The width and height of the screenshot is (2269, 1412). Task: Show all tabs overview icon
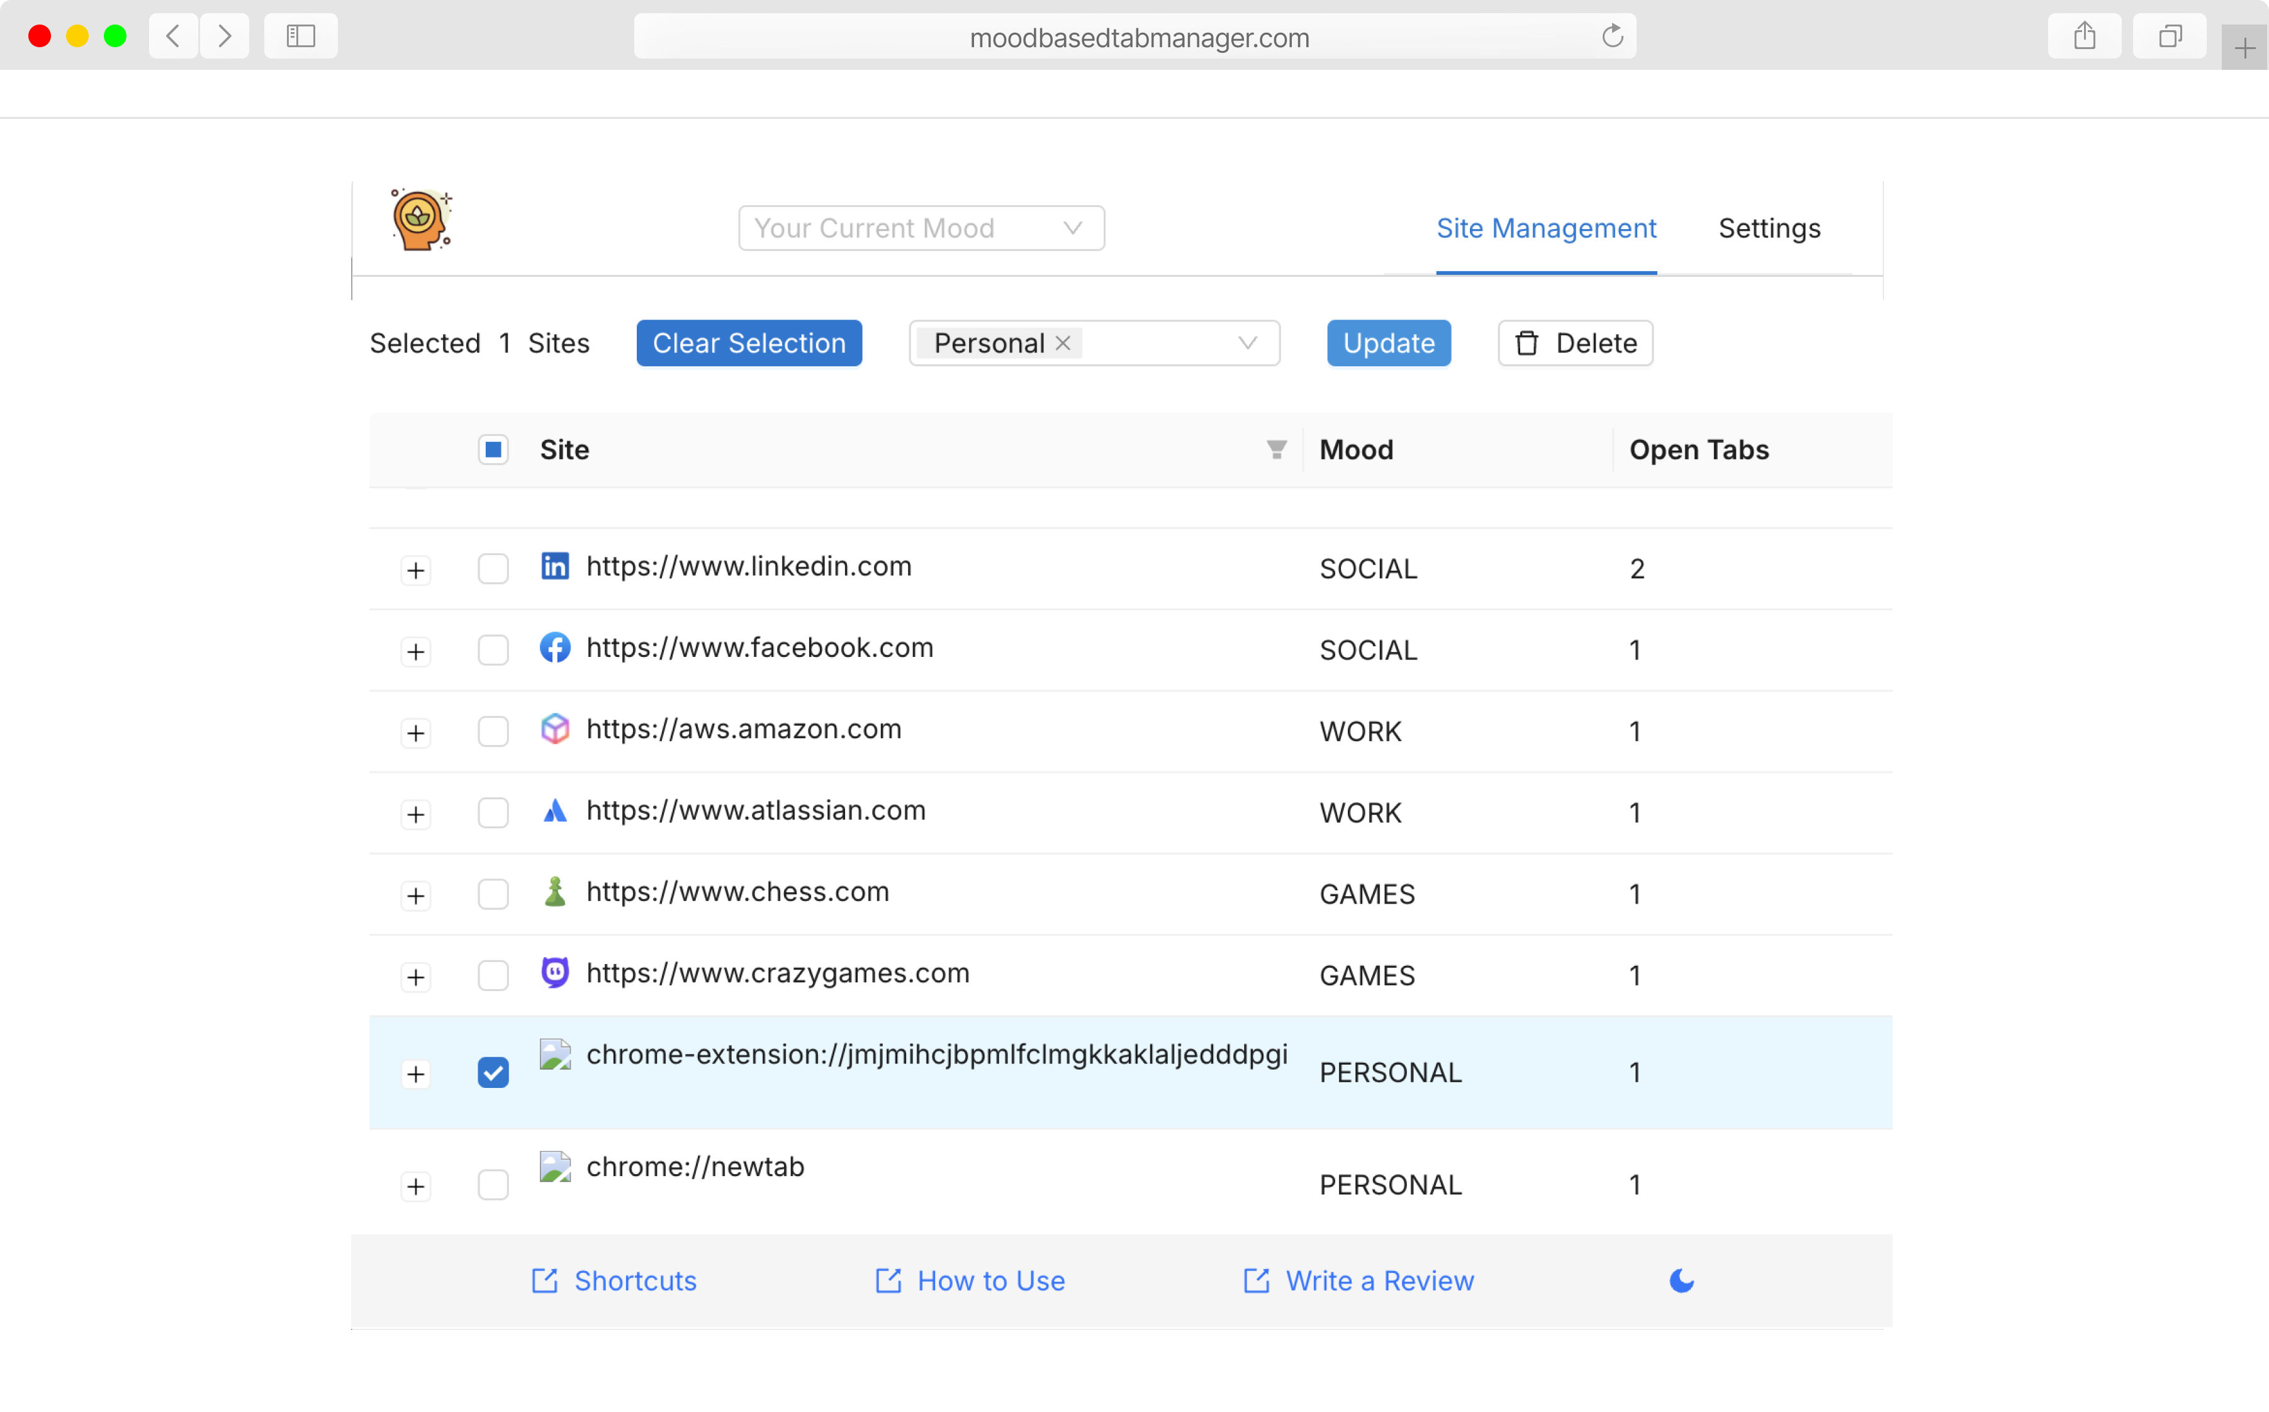click(2169, 36)
